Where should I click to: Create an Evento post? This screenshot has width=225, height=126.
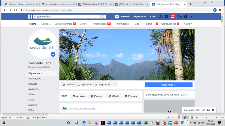(96, 96)
